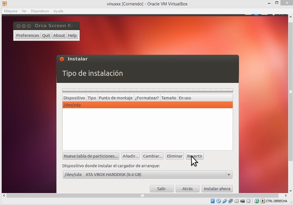
Task: Click the optical disc icon in the status bar
Action: (218, 201)
